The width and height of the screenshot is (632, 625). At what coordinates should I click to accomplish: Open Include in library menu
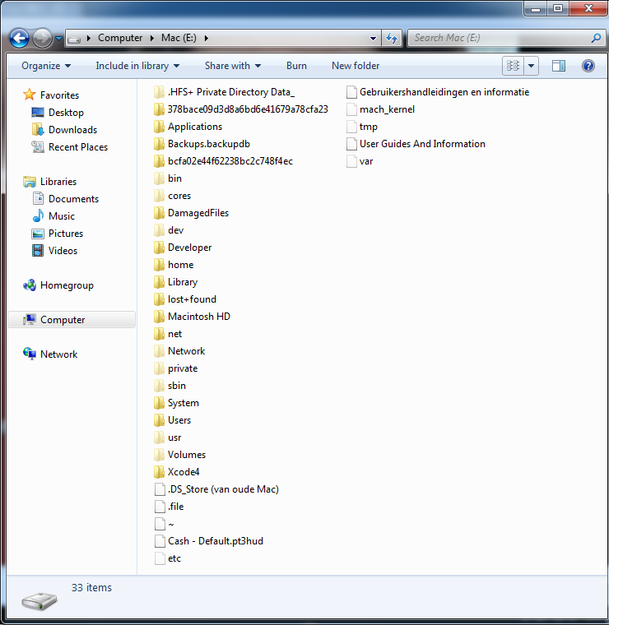coord(137,66)
